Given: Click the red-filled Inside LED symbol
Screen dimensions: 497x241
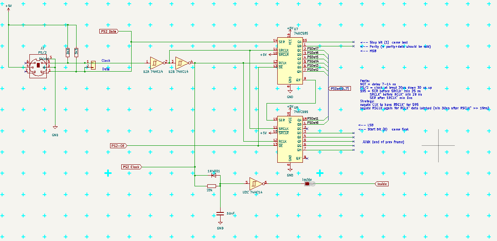Looking at the screenshot, I should pos(307,183).
